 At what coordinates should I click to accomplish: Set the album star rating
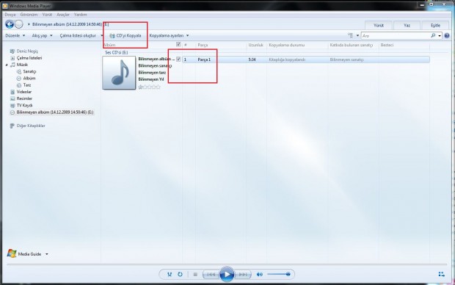[149, 87]
